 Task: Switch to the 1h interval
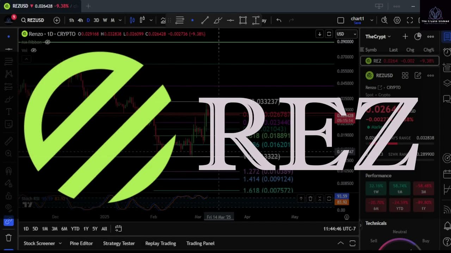click(72, 20)
